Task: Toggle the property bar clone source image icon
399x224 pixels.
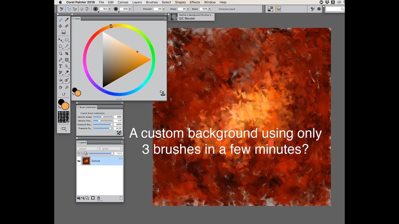Action: coord(270,9)
